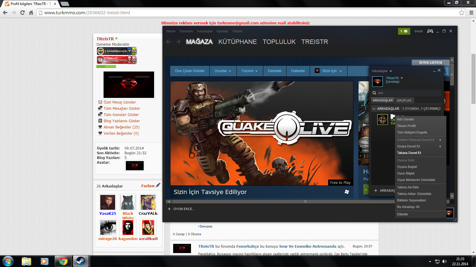This screenshot has width=476, height=267.
Task: Reload page in Chrome toolbar
Action: [x=22, y=12]
